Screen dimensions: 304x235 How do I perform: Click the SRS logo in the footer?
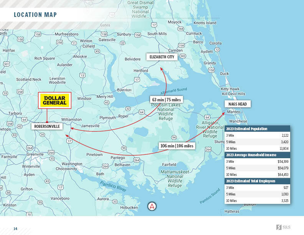[x=283, y=227]
